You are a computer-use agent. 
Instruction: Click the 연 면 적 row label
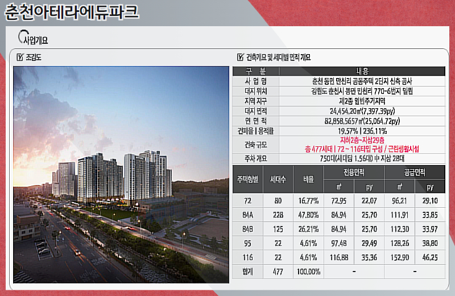pos(255,121)
